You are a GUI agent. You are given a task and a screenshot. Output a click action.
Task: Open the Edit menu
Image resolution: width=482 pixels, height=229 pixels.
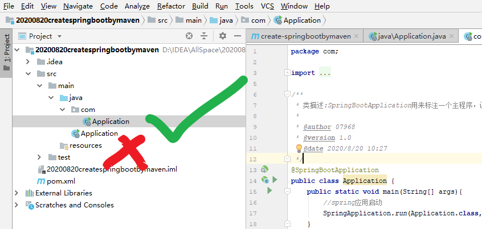tap(27, 6)
